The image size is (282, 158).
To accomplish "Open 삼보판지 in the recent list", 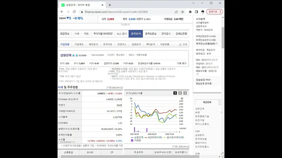I will pos(200,135).
